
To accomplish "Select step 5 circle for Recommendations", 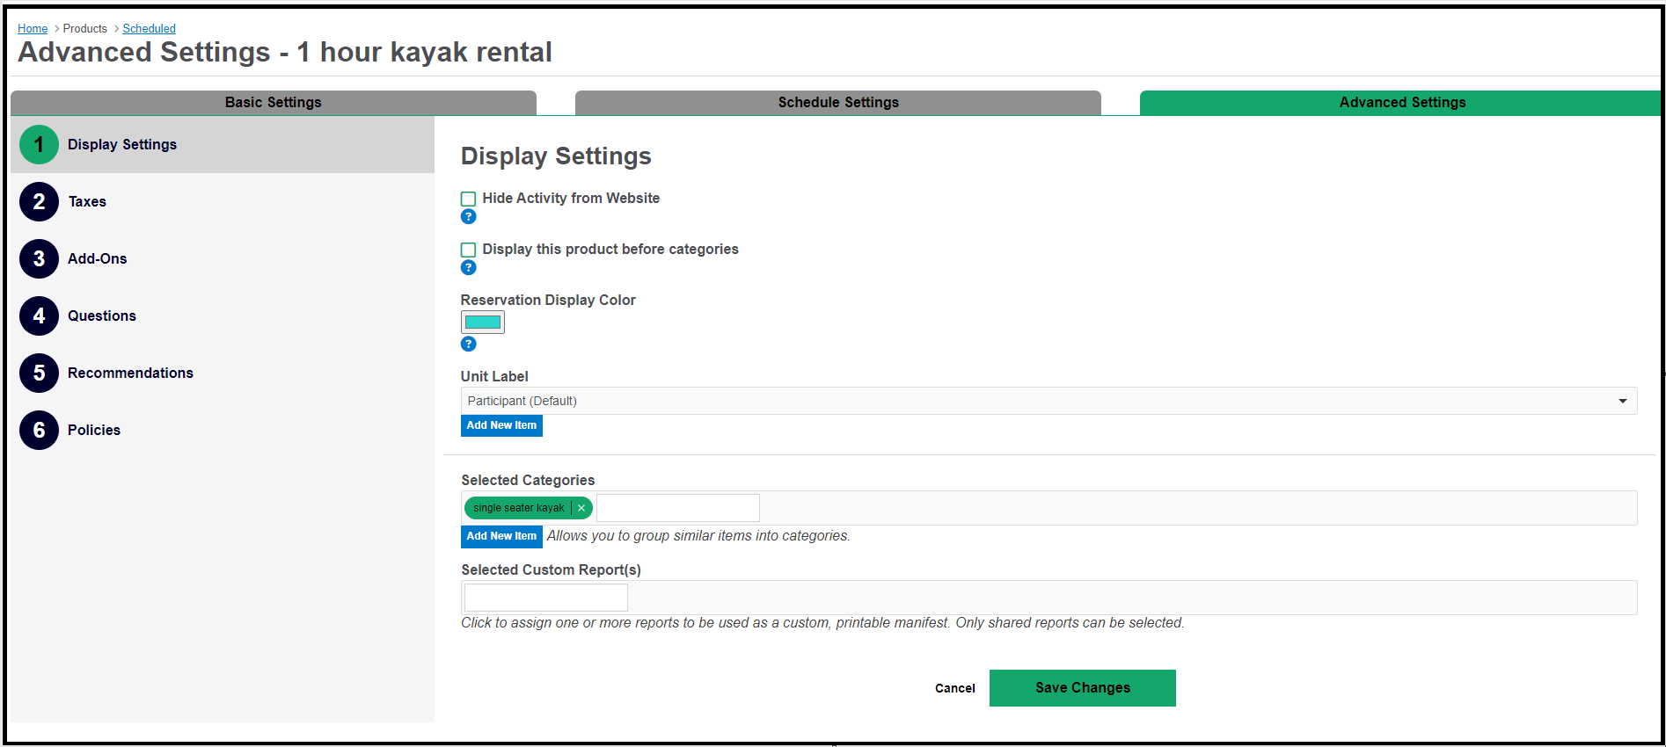I will [39, 373].
